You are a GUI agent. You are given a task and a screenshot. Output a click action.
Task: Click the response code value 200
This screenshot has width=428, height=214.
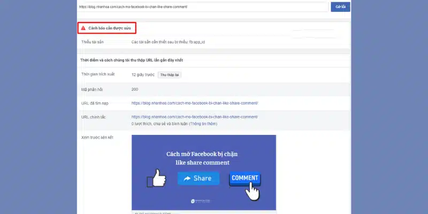135,89
